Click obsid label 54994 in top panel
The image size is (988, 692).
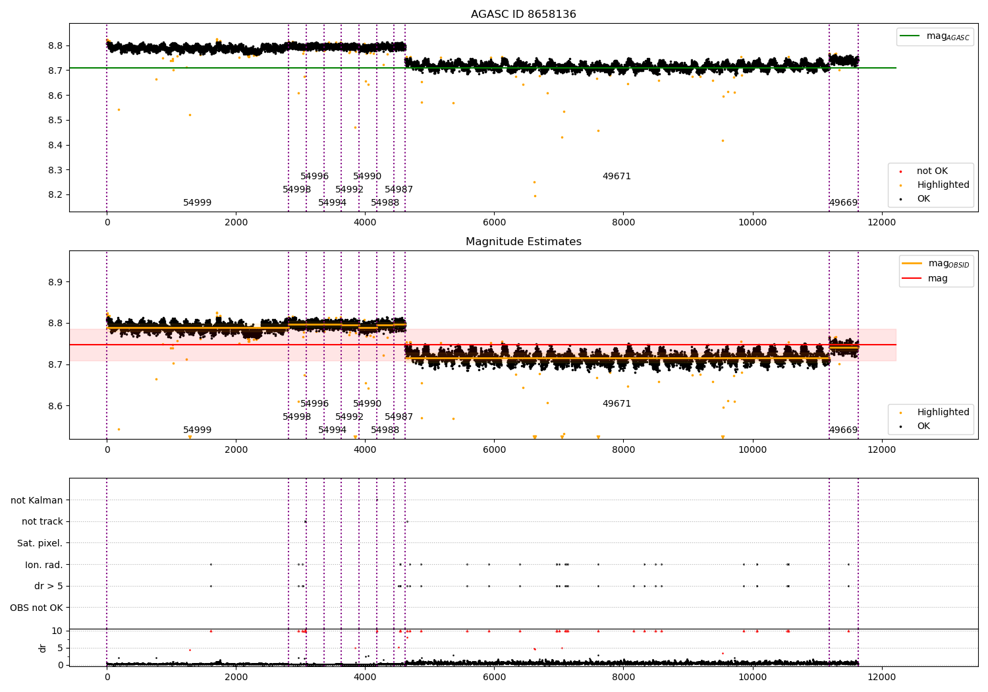332,203
